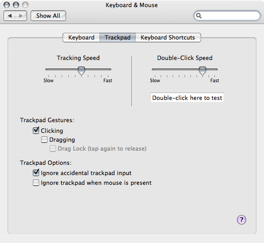The width and height of the screenshot is (264, 243).
Task: Select the Trackpad tab
Action: [118, 37]
